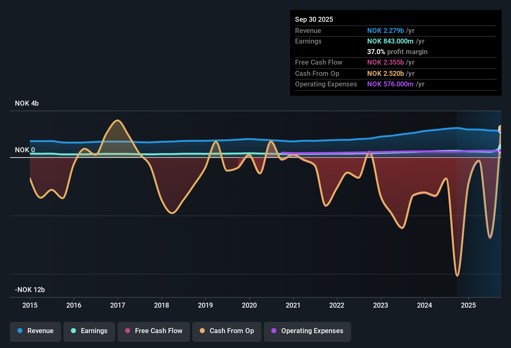
Task: Hide the Operating Expenses series
Action: point(307,331)
